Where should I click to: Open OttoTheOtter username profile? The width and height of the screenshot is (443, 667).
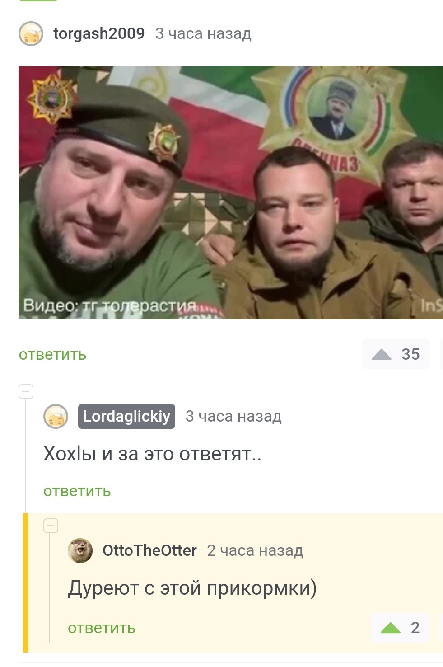tap(149, 550)
